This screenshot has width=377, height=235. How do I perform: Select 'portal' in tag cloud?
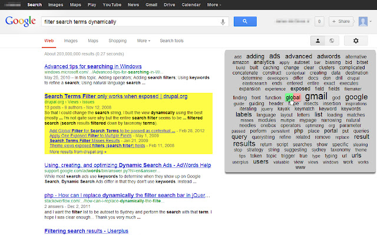click(x=331, y=130)
